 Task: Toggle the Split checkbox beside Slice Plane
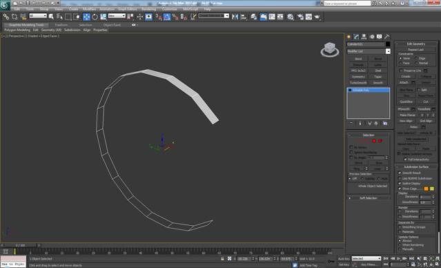418,90
